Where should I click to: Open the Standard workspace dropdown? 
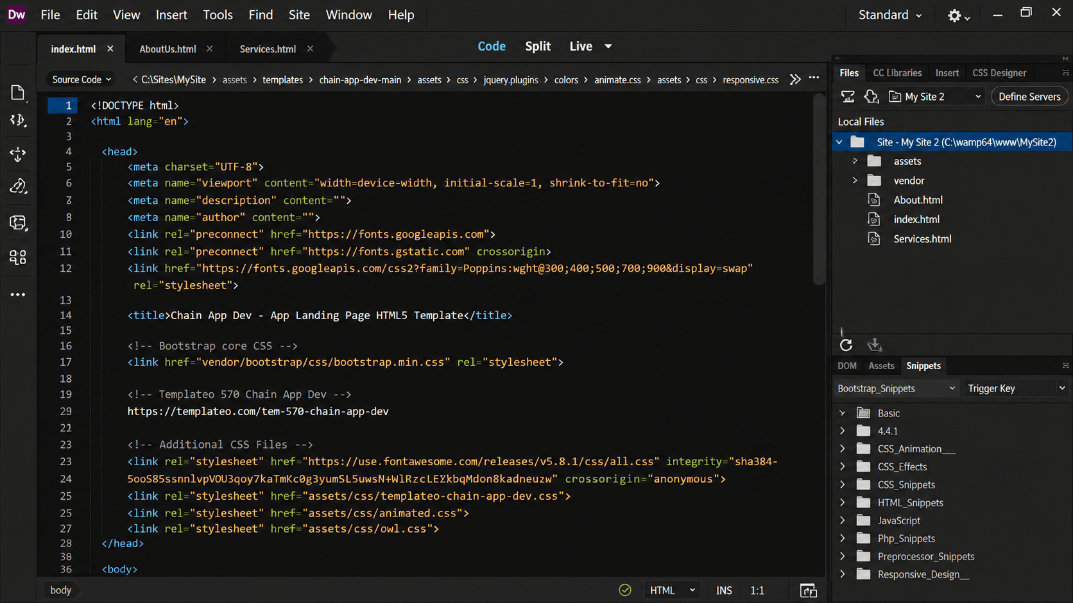890,15
